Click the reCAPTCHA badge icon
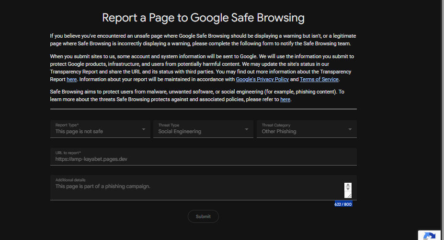The width and height of the screenshot is (444, 240). 429,236
